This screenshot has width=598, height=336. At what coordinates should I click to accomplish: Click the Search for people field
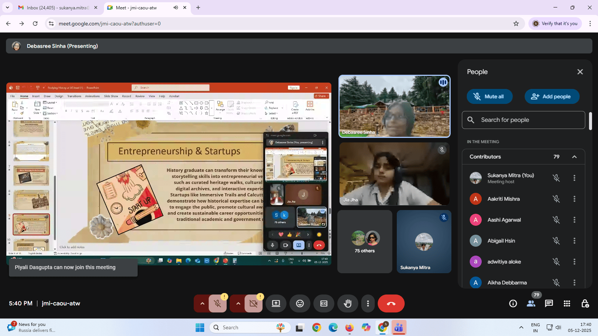524,120
